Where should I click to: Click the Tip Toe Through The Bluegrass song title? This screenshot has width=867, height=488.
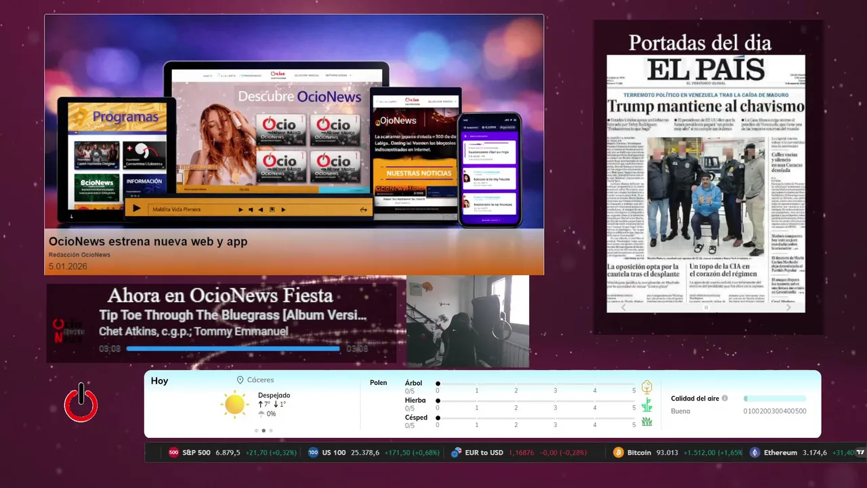pos(233,315)
